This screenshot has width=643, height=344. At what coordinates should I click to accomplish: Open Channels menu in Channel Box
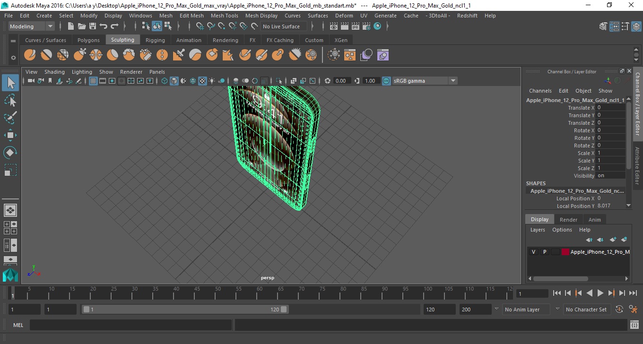[x=540, y=91]
